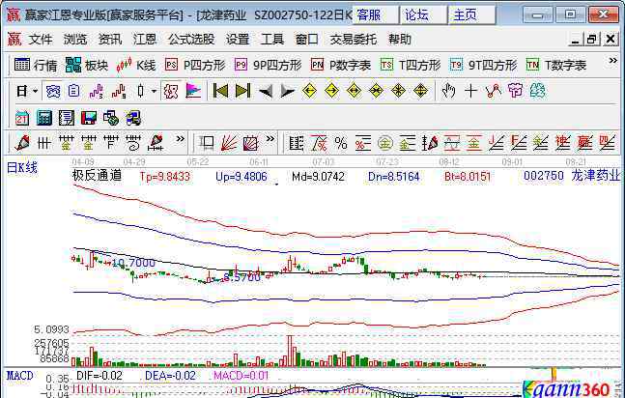Click the 主页 button in title bar

(x=472, y=15)
